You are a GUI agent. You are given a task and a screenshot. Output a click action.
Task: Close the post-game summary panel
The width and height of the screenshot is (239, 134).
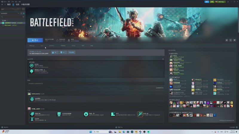click(x=163, y=59)
